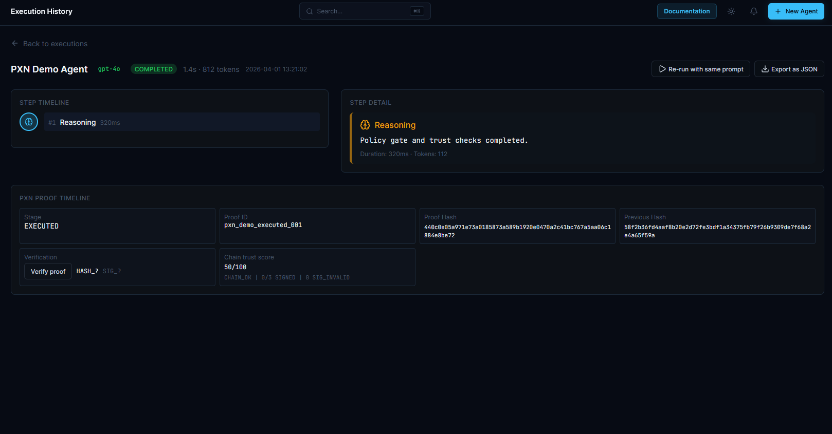The image size is (832, 434).
Task: Click the back arrow icon
Action: (15, 44)
